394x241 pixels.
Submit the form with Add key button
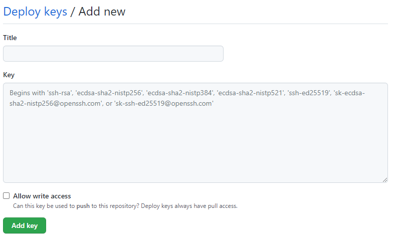(25, 225)
